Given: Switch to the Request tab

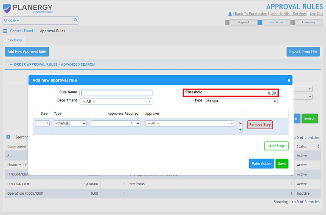Looking at the screenshot, I should point(243,22).
